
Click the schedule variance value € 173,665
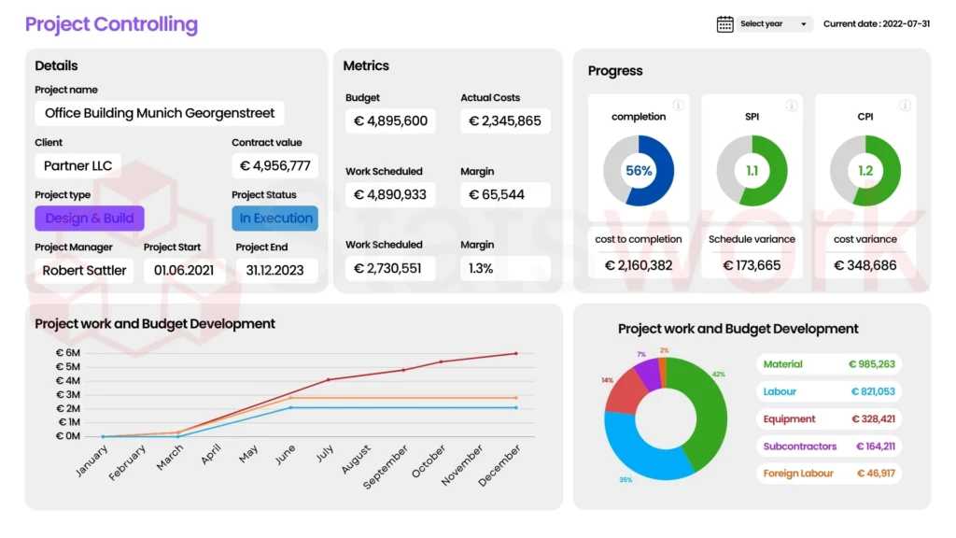752,265
